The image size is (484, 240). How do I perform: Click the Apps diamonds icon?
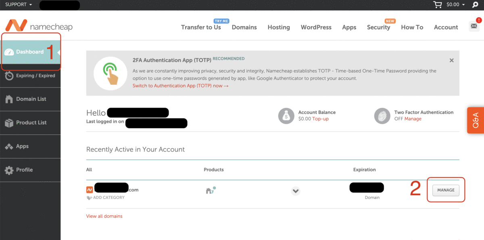tap(9, 146)
